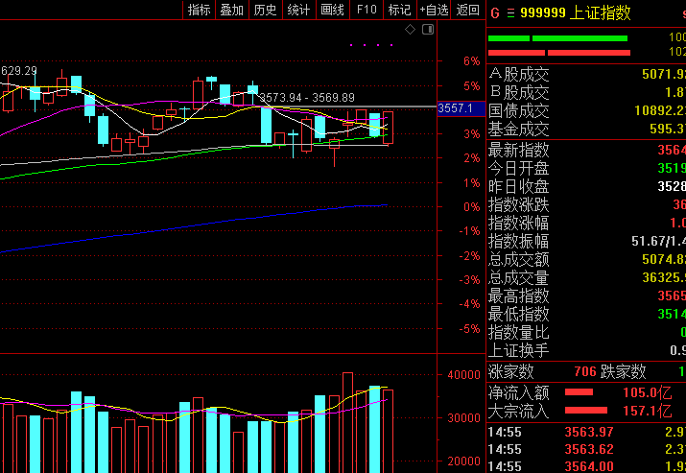Click the 指数涨跌 label

point(518,204)
